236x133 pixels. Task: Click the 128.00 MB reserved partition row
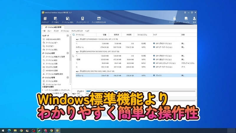coord(136,56)
